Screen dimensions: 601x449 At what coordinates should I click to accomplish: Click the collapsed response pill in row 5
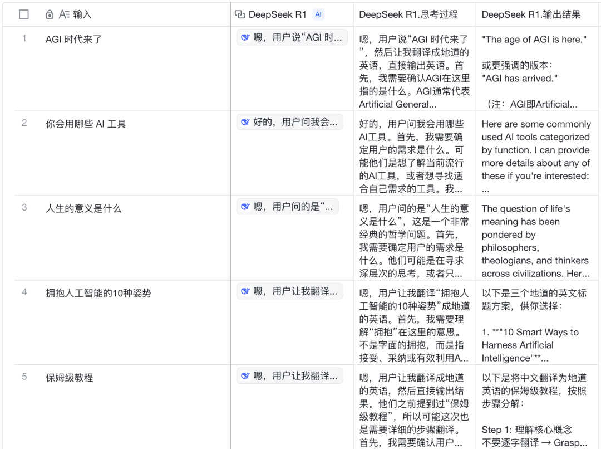tap(289, 375)
